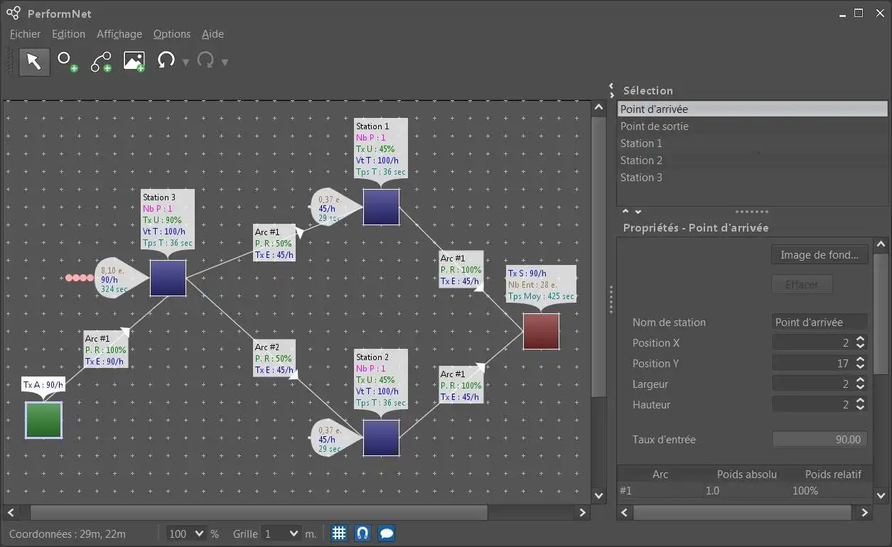This screenshot has height=547, width=892.
Task: Click the add background image tool
Action: click(134, 62)
